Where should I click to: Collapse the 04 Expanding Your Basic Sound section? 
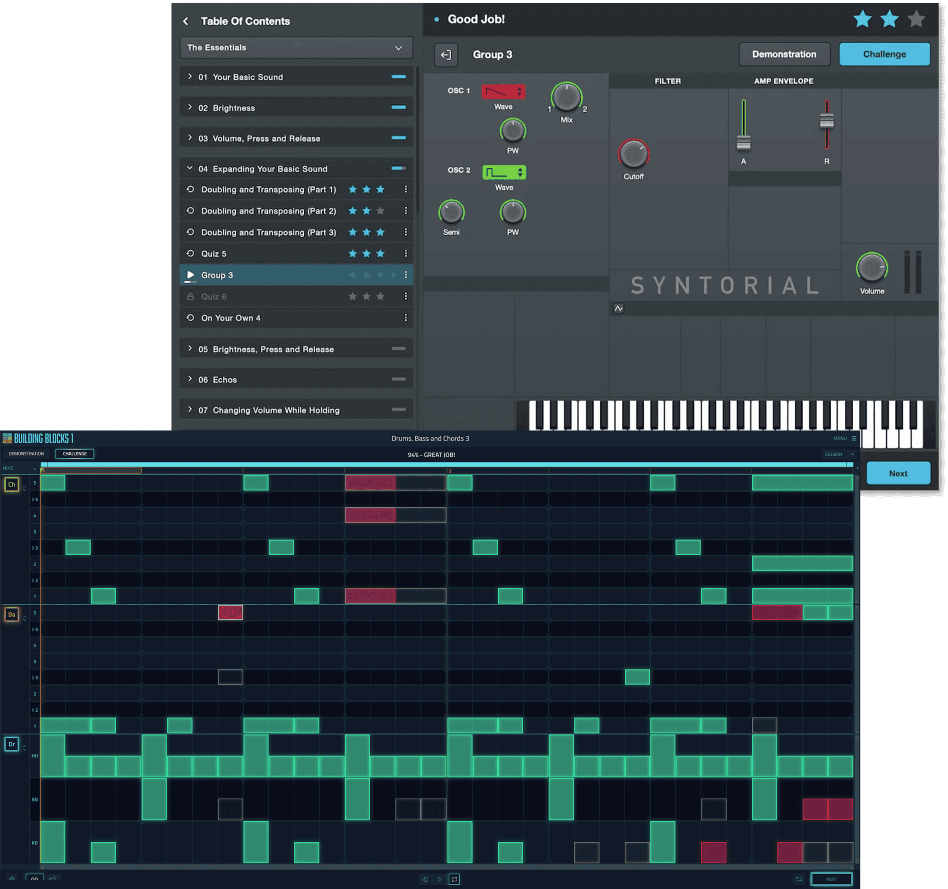(x=190, y=168)
